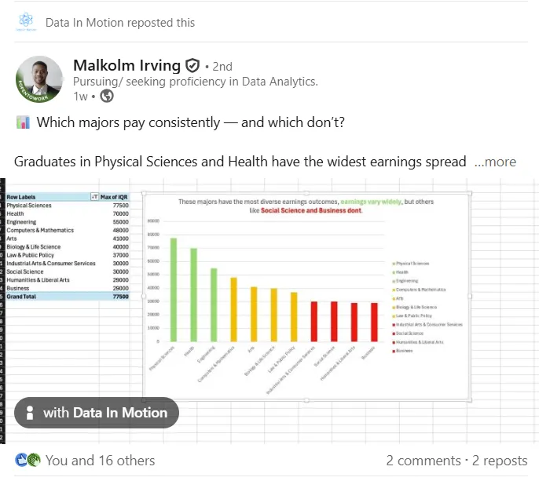This screenshot has height=481, width=539.
Task: Open the 2 comments link
Action: pos(423,461)
